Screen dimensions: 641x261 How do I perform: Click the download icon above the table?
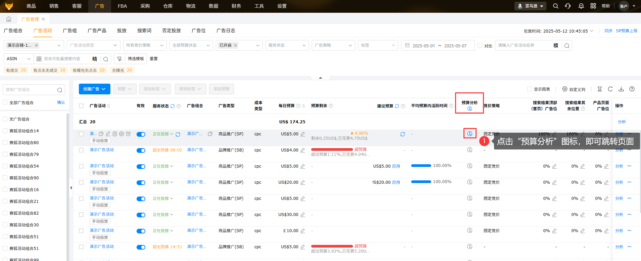coord(621,89)
